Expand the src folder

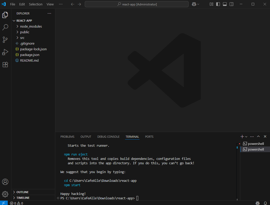(33, 38)
